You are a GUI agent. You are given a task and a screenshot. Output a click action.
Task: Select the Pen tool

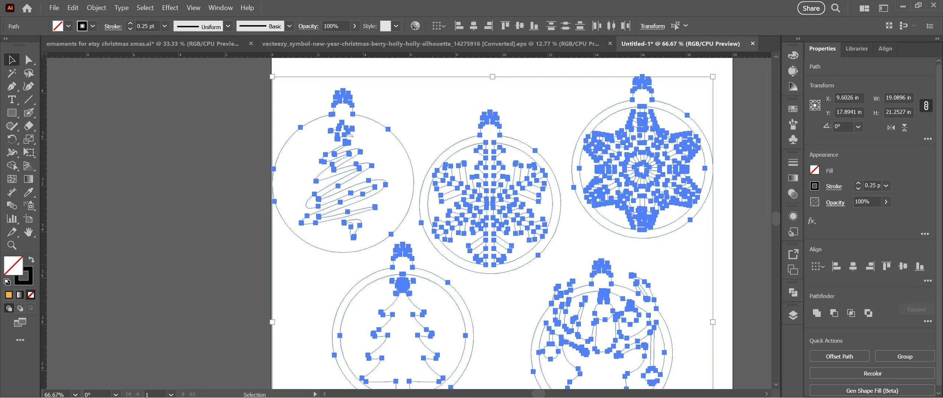pos(12,86)
